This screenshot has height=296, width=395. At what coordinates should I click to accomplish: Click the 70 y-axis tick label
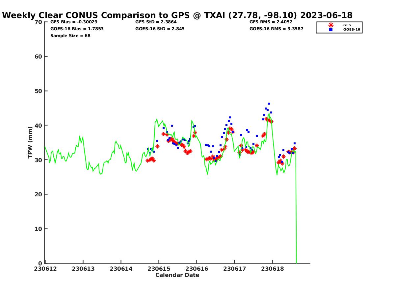coord(39,22)
